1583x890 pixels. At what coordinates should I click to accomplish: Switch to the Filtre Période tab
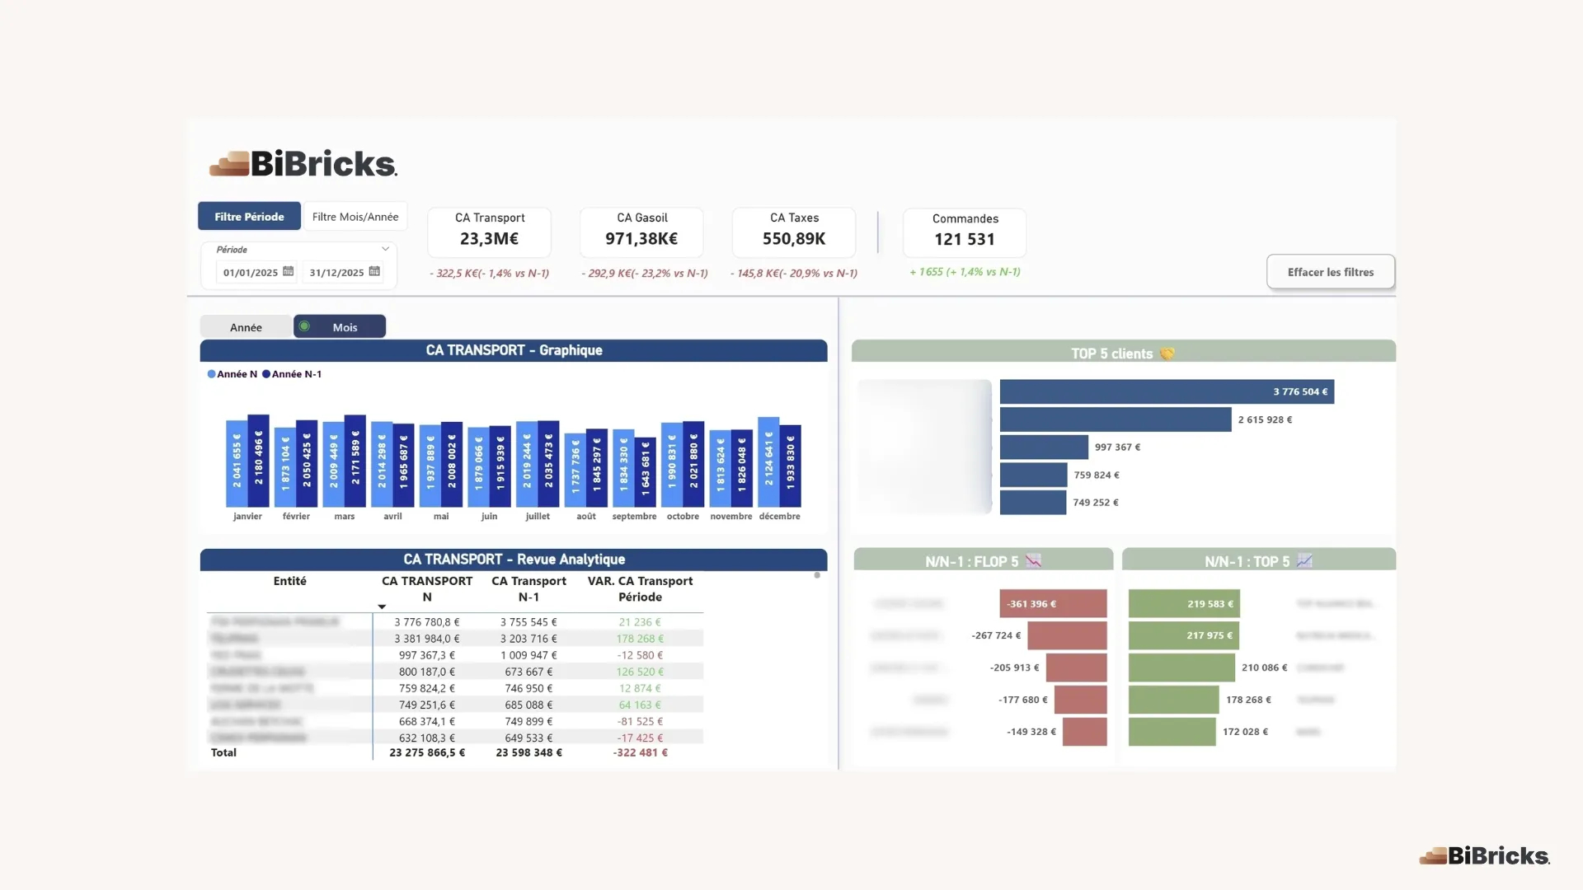coord(249,217)
